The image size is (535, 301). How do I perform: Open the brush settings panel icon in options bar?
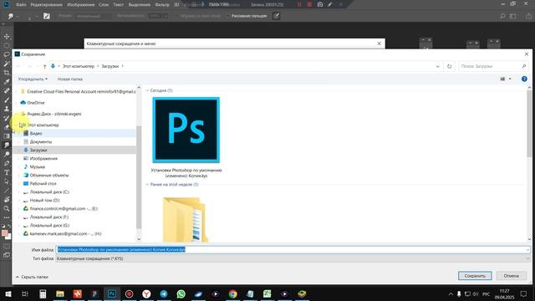[x=47, y=16]
